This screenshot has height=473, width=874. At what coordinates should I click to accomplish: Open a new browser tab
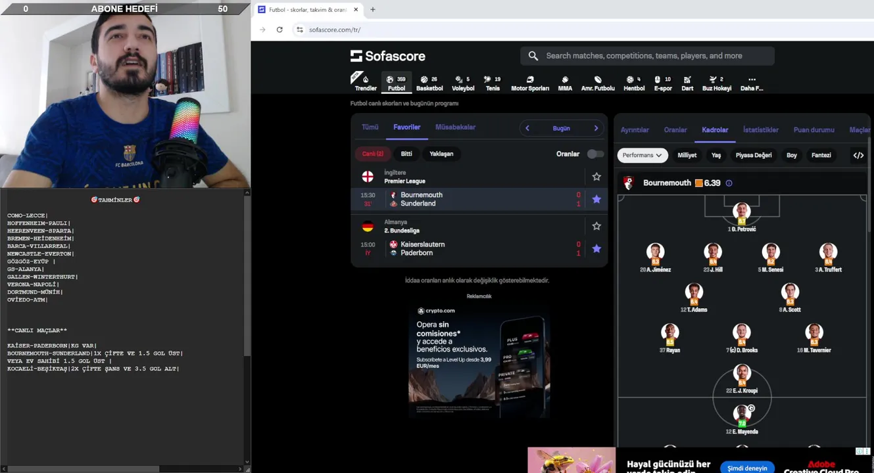click(x=373, y=10)
